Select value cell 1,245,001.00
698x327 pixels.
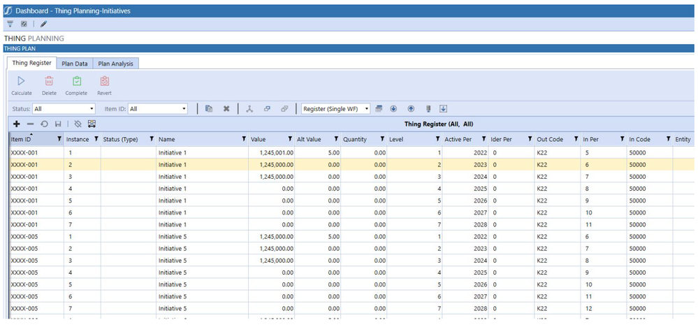pyautogui.click(x=272, y=152)
